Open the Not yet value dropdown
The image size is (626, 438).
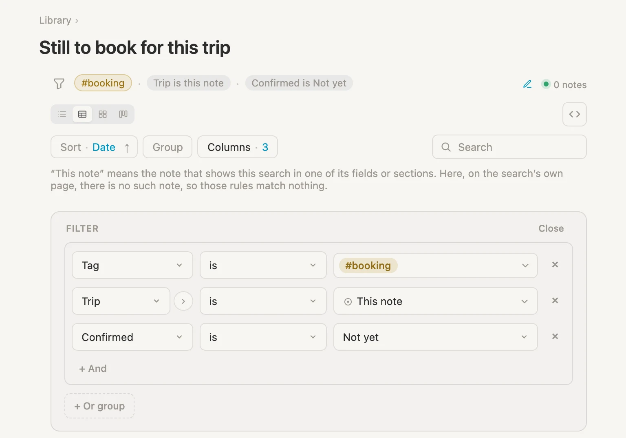(436, 337)
